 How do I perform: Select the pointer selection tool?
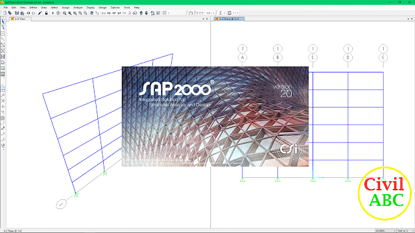pos(3,21)
